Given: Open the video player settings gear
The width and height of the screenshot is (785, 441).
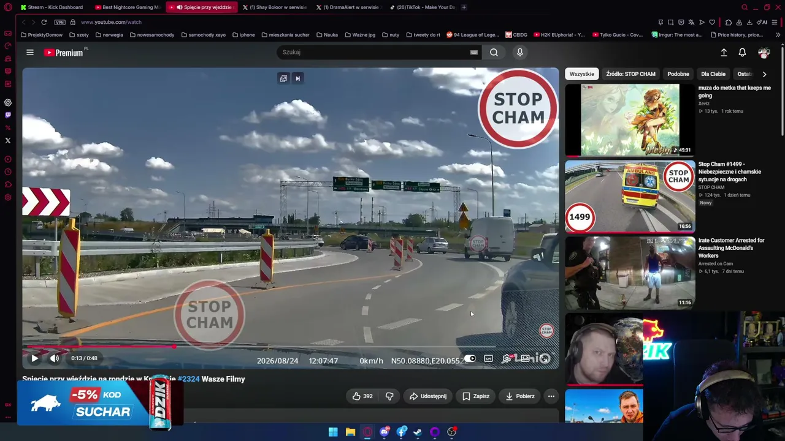Looking at the screenshot, I should [507, 358].
